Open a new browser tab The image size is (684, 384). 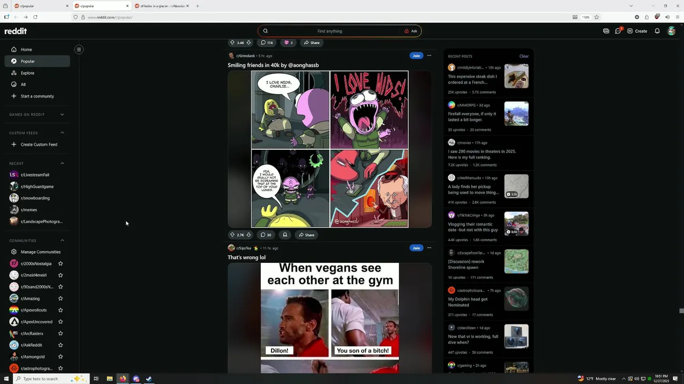[197, 6]
